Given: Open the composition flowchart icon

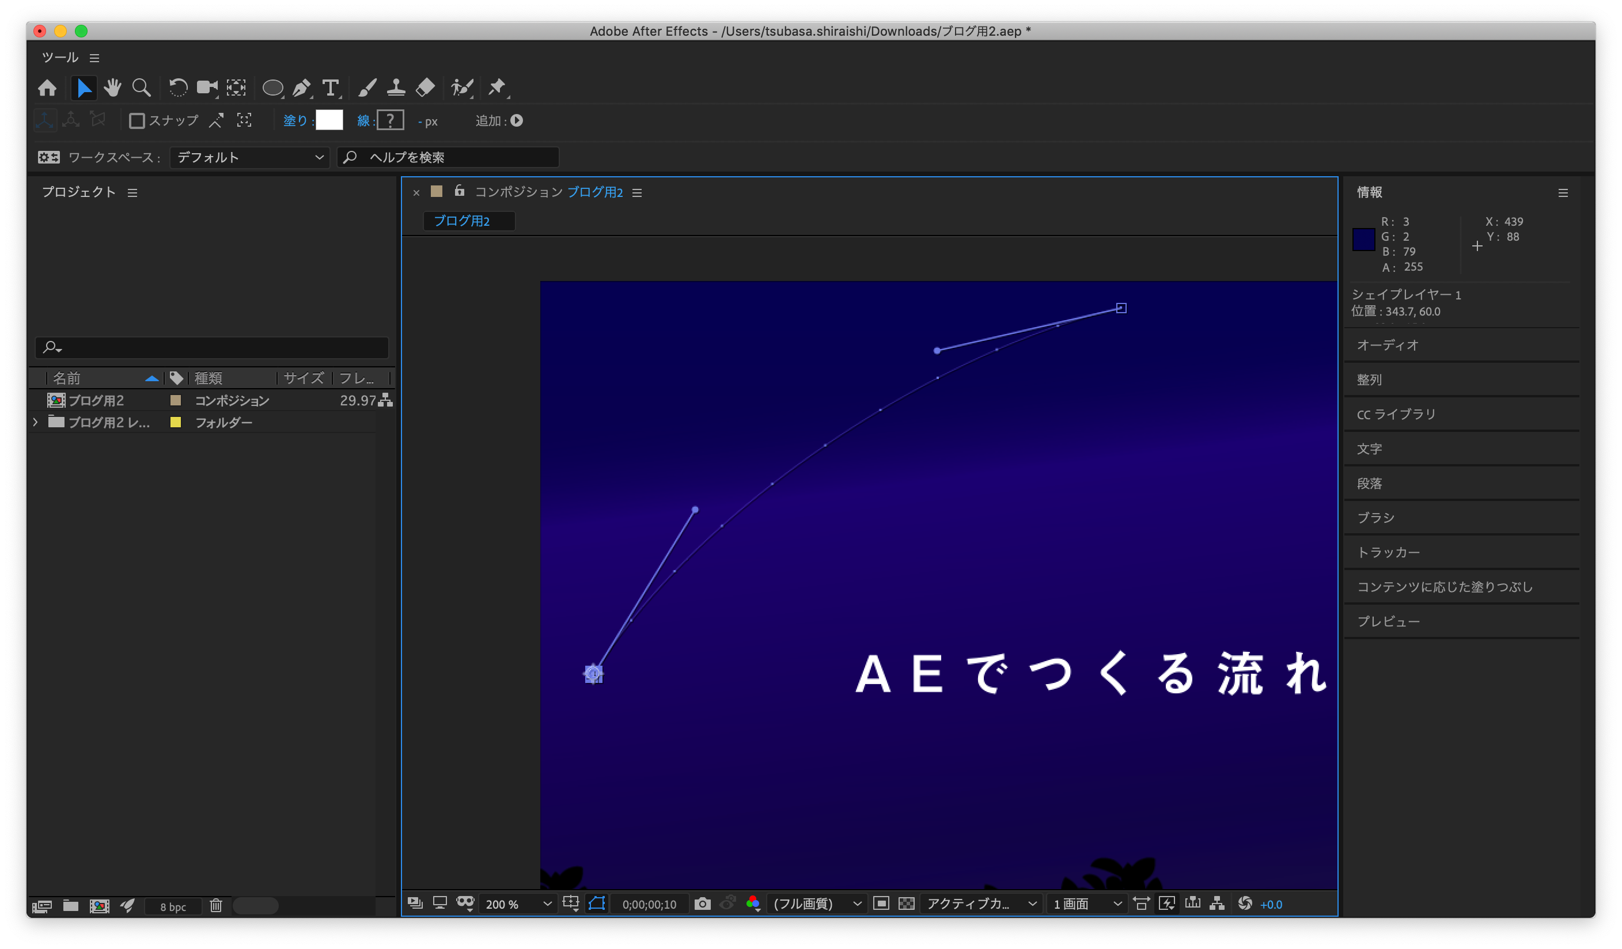Looking at the screenshot, I should (1216, 904).
